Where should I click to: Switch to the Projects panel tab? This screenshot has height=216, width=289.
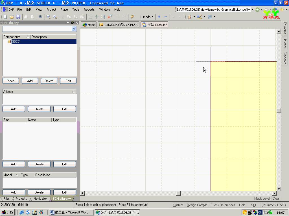pyautogui.click(x=21, y=199)
